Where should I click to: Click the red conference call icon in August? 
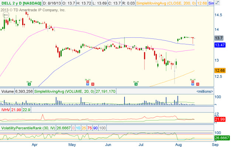tap(198, 84)
